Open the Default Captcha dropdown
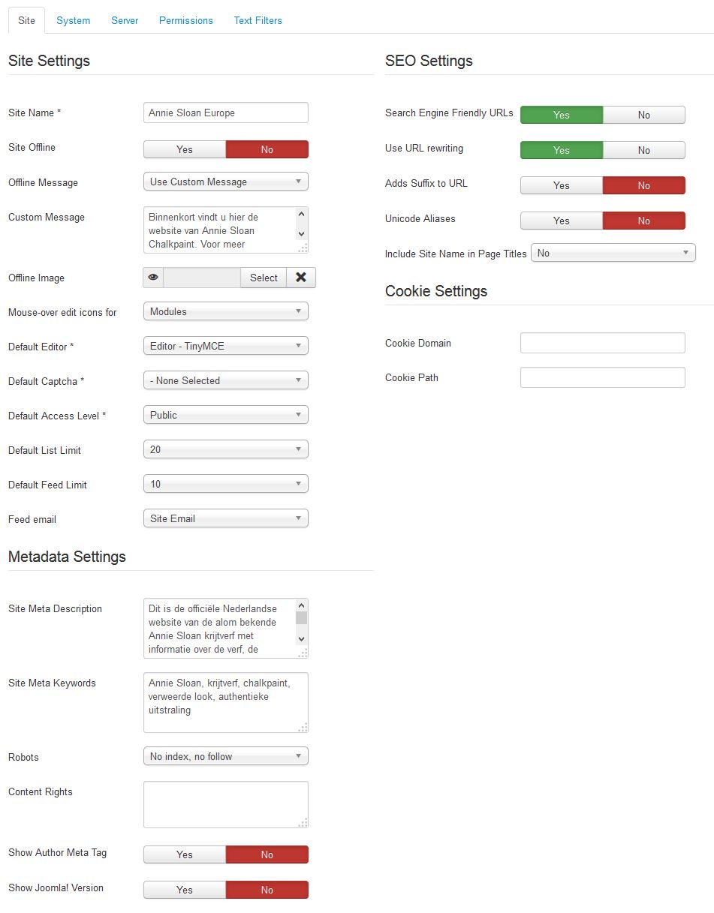Viewport: 714px width, 913px height. (x=226, y=380)
